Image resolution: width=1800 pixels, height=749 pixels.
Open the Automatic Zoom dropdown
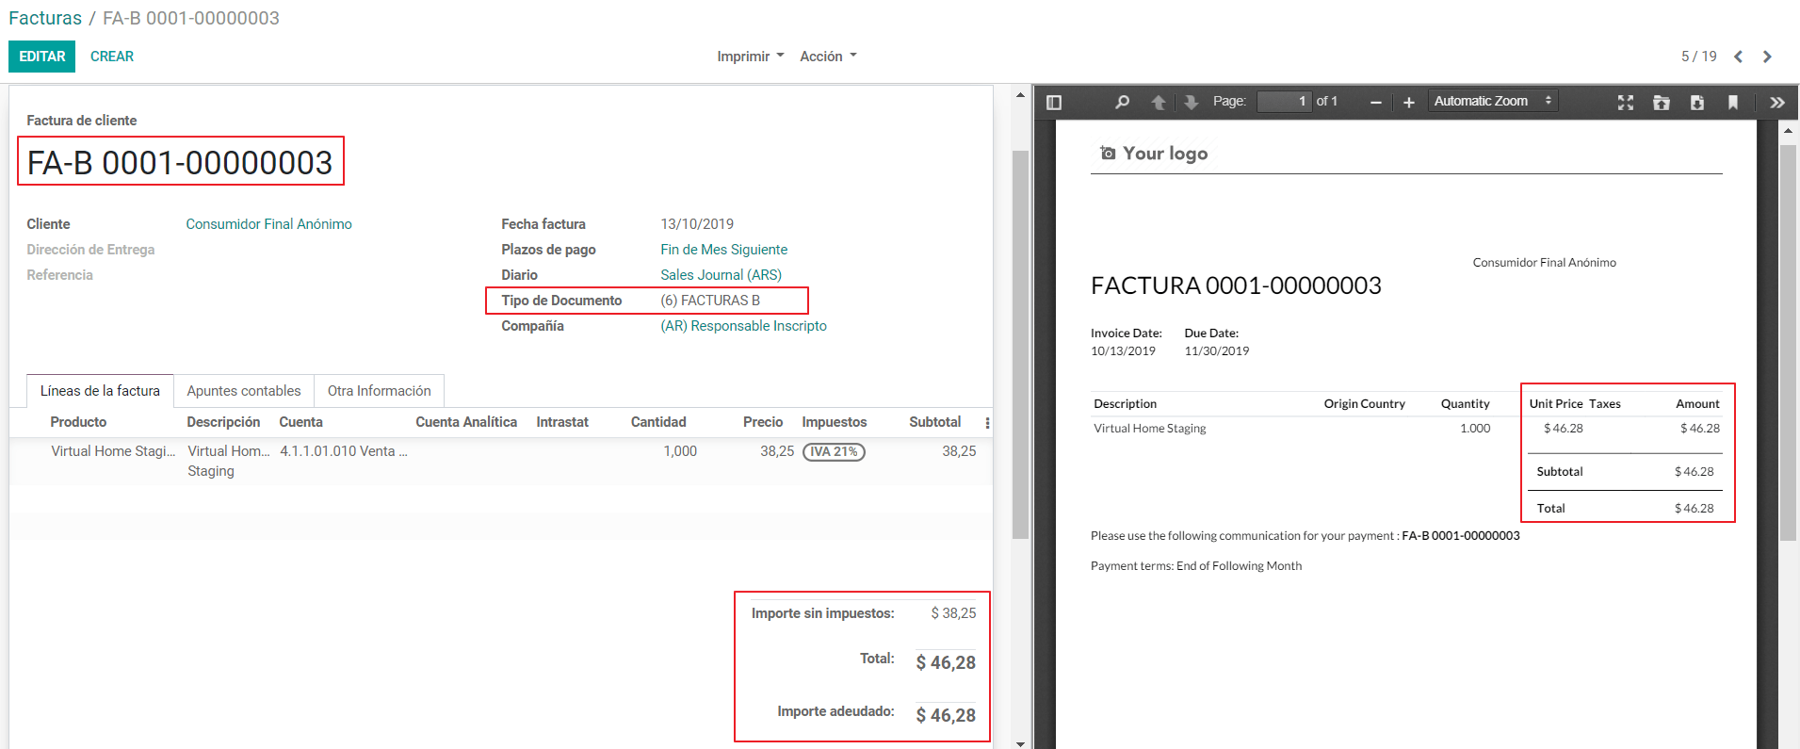(1492, 101)
